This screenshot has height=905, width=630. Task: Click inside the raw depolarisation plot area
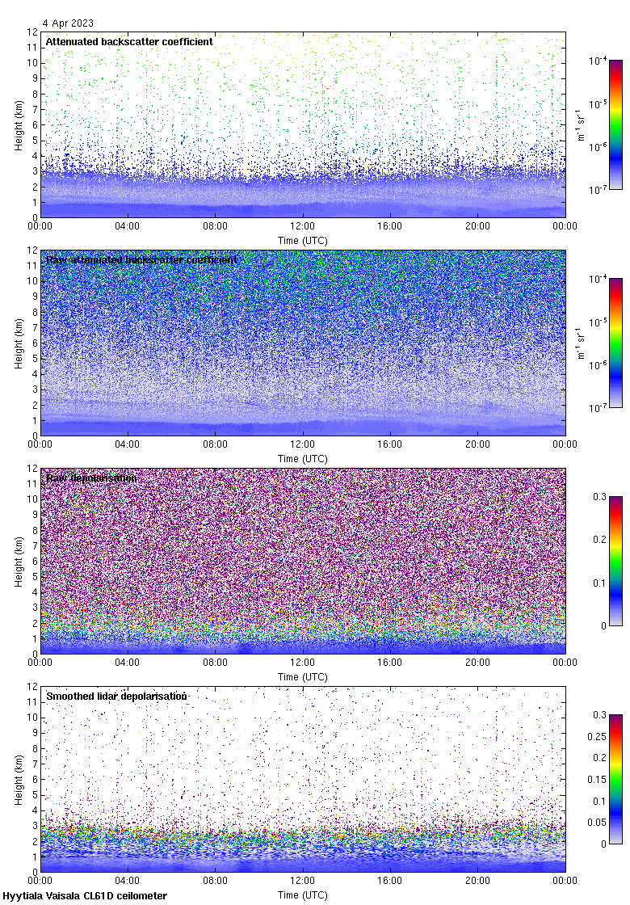[302, 561]
